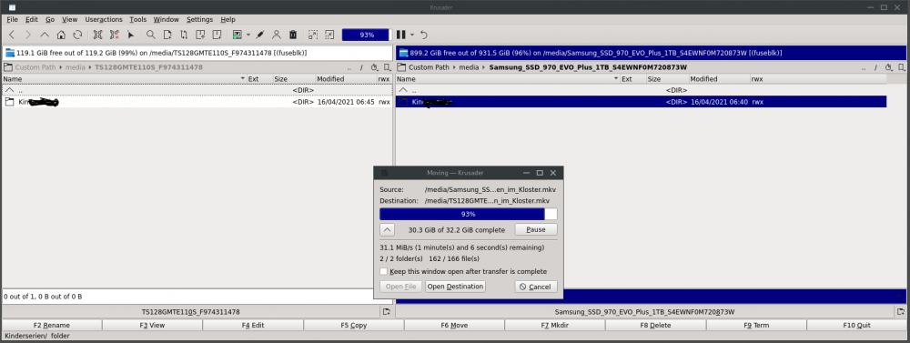Image resolution: width=910 pixels, height=343 pixels.
Task: Click the Pause button in dialog
Action: click(x=536, y=229)
